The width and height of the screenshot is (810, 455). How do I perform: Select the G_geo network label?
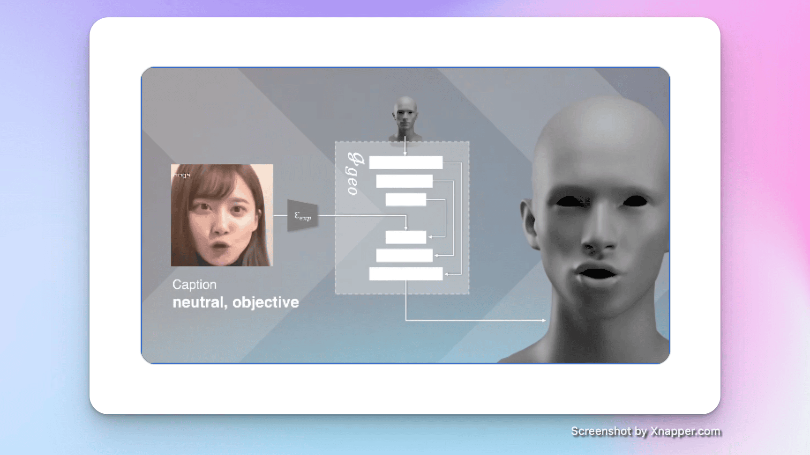pyautogui.click(x=354, y=174)
